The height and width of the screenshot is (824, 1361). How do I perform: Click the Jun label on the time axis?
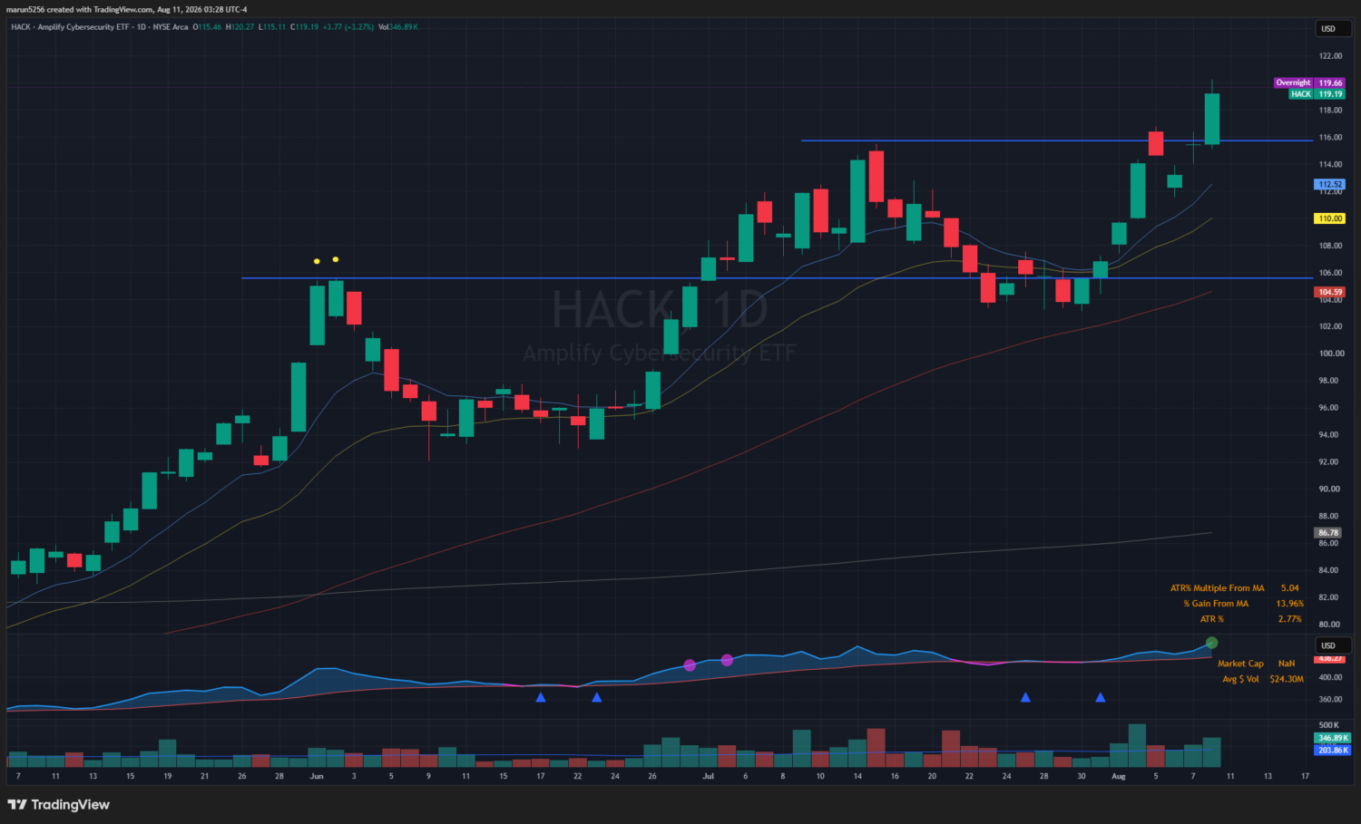pos(317,776)
